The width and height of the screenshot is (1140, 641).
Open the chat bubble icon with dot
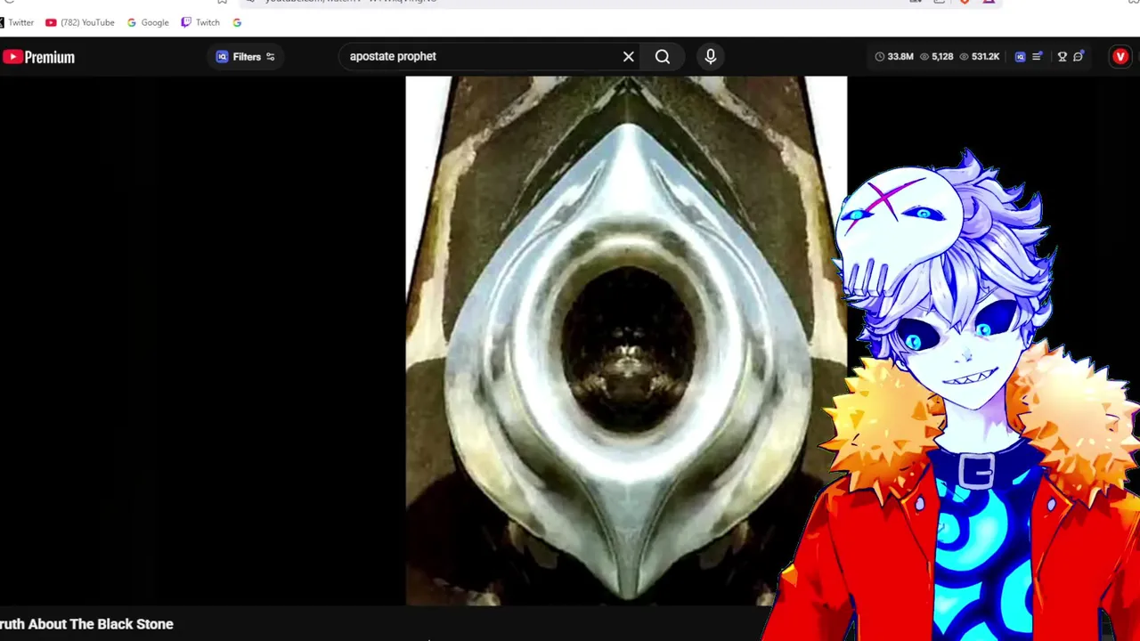[1079, 56]
